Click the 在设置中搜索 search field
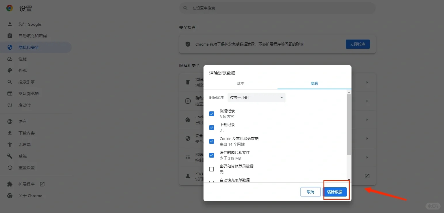Screen dimensions: 444x213 [x=277, y=8]
